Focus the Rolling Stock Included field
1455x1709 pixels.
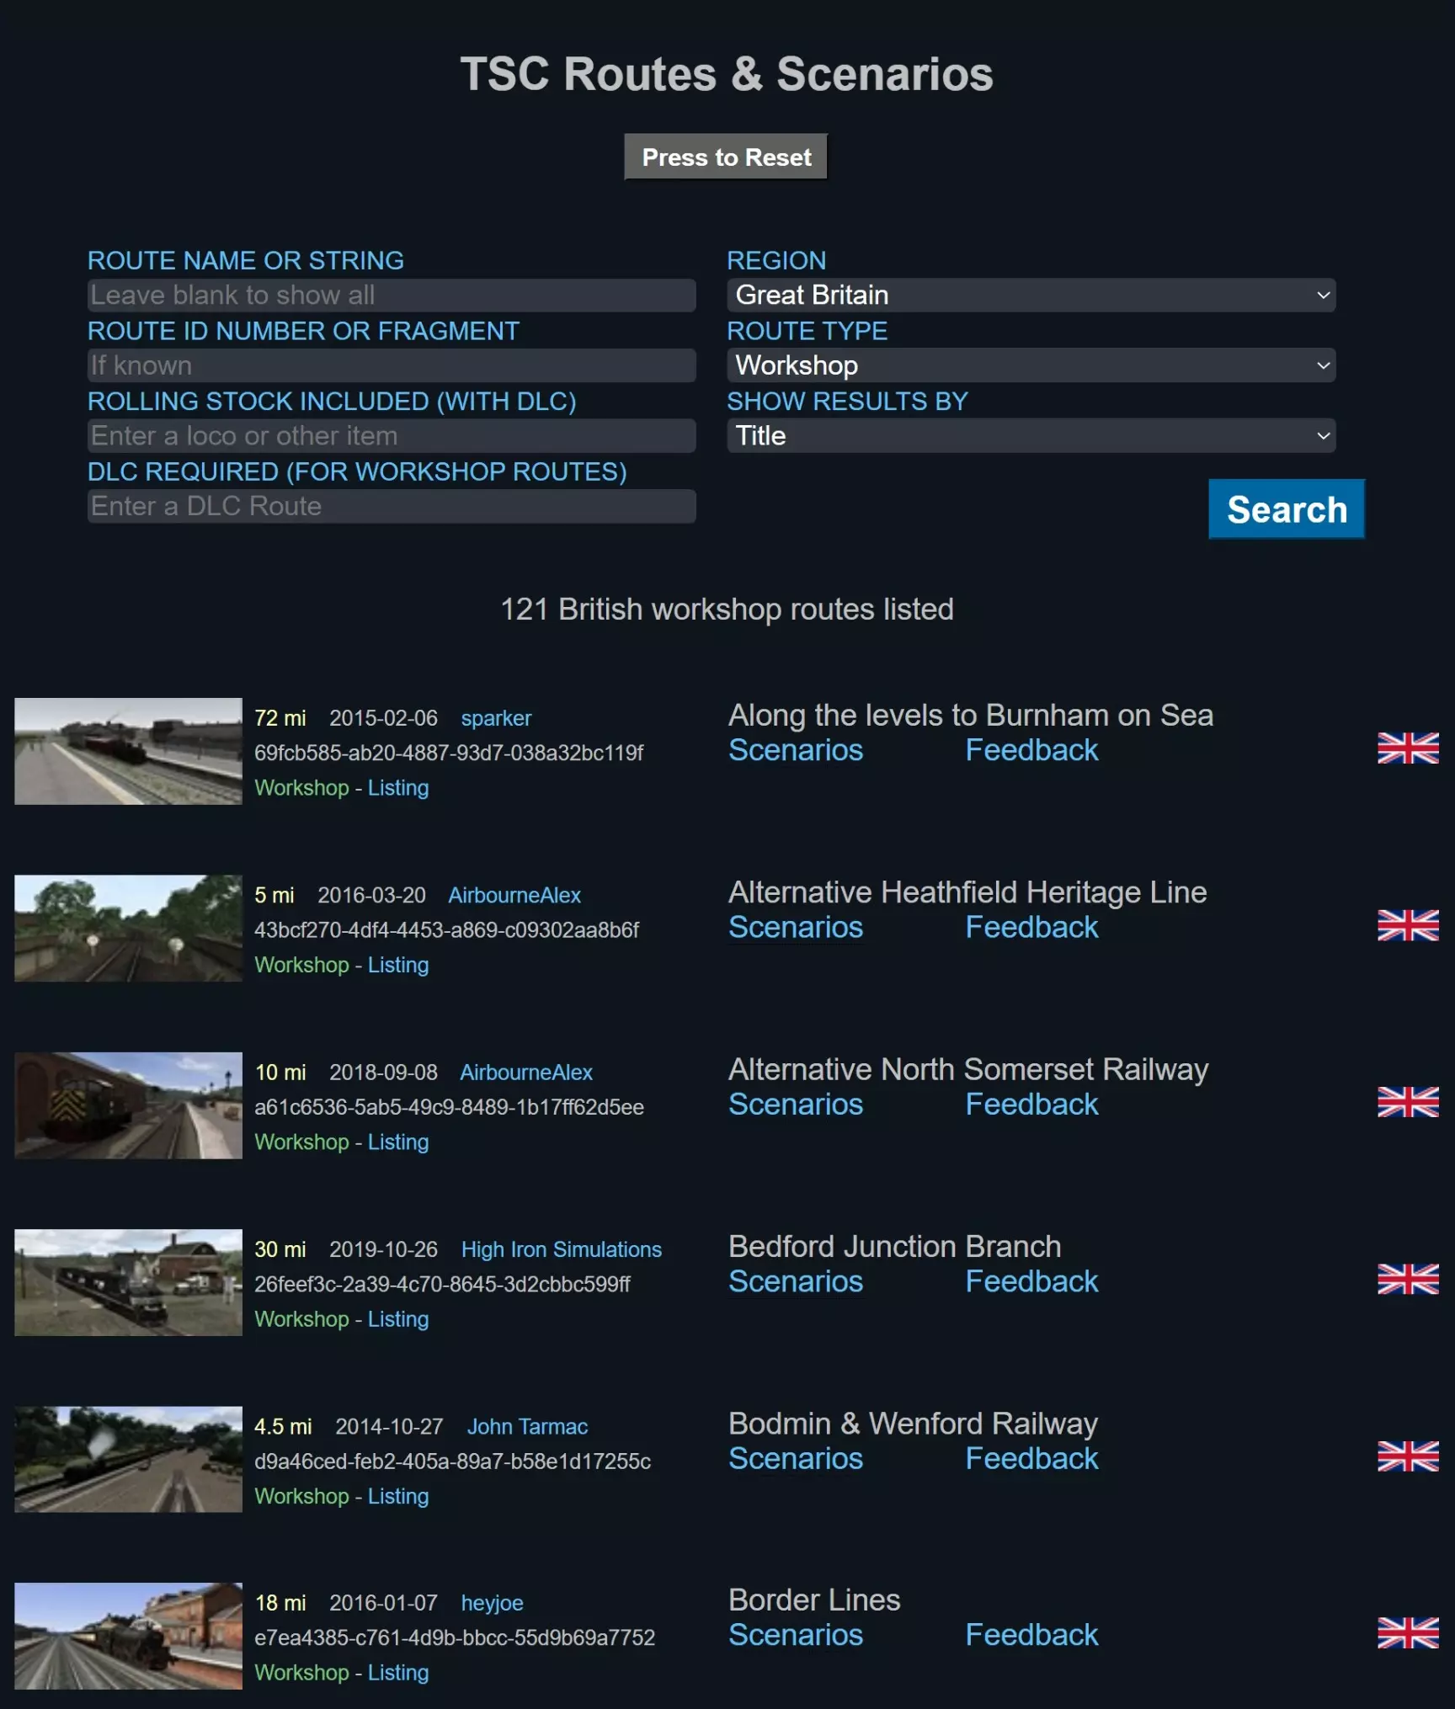coord(392,436)
